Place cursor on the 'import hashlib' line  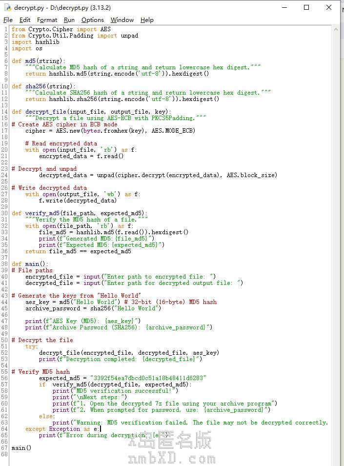(x=35, y=42)
